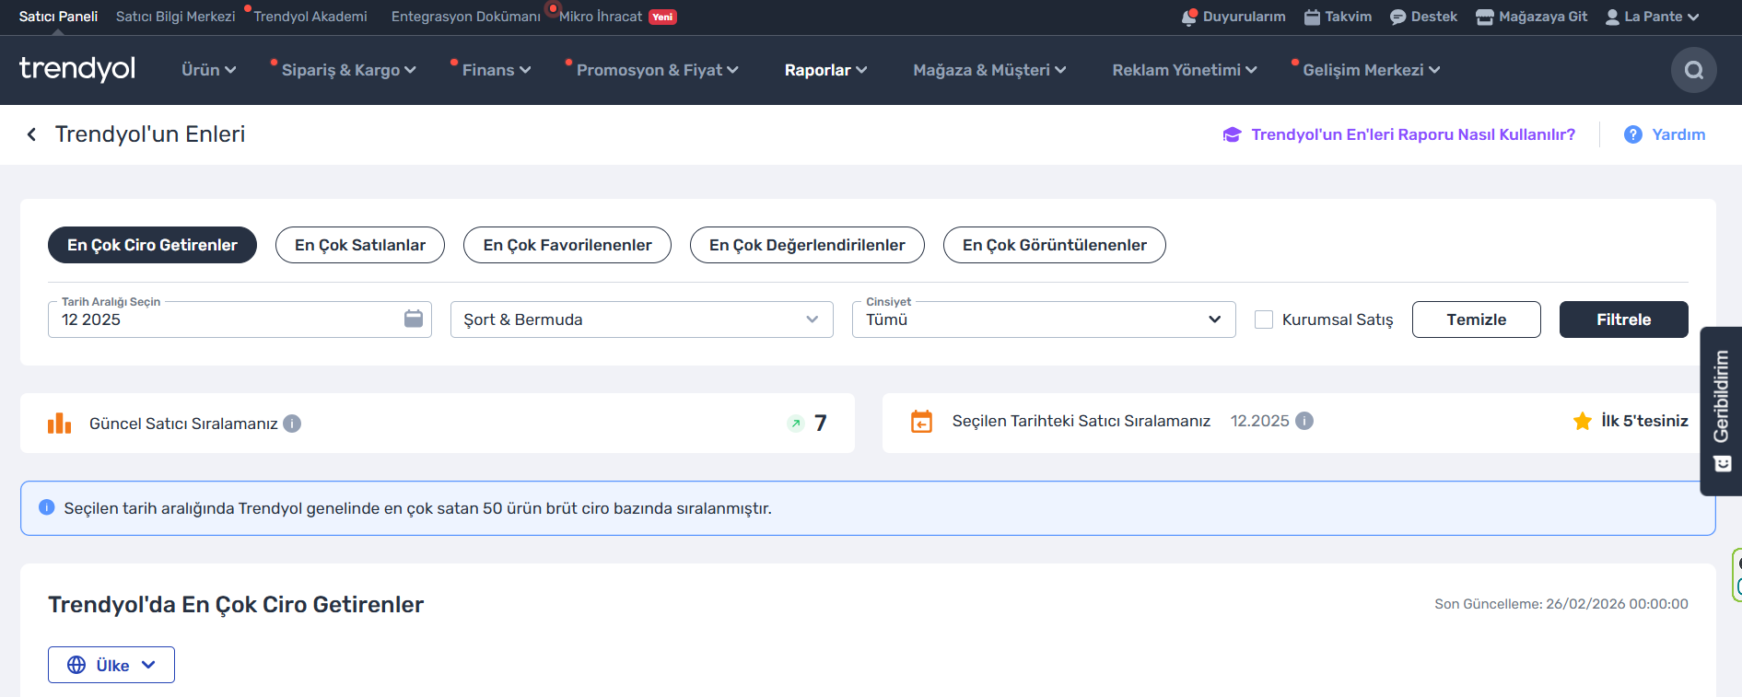This screenshot has width=1742, height=697.
Task: Click the Takvim calendar icon
Action: (1313, 17)
